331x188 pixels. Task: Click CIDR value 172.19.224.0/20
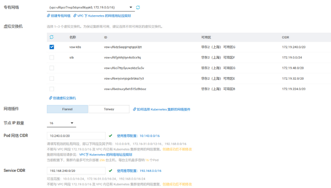pyautogui.click(x=294, y=89)
